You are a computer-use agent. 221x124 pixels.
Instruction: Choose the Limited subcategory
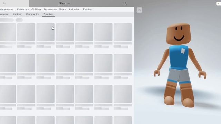click(x=17, y=14)
